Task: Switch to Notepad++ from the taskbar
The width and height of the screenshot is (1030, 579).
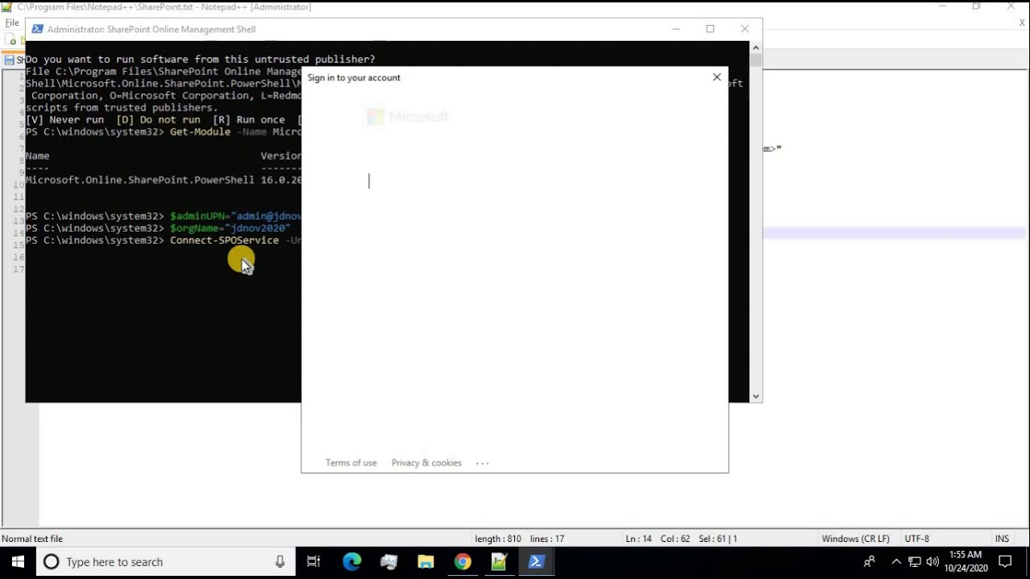Action: click(x=499, y=562)
